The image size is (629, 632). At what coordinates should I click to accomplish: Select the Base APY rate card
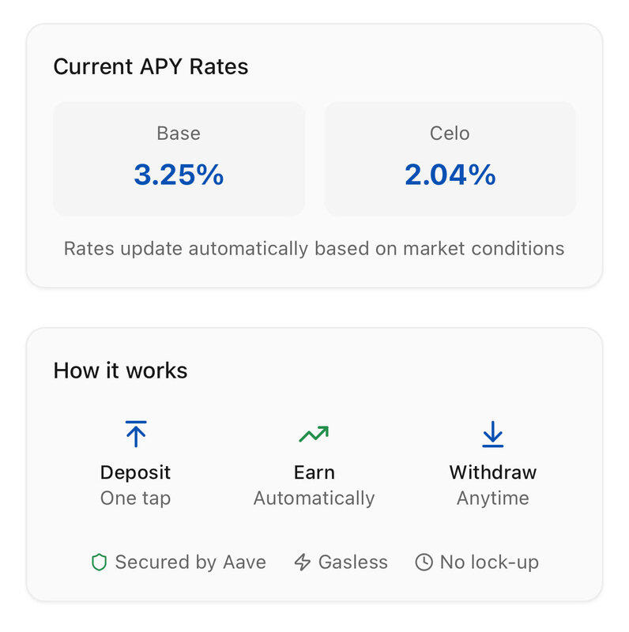tap(179, 158)
